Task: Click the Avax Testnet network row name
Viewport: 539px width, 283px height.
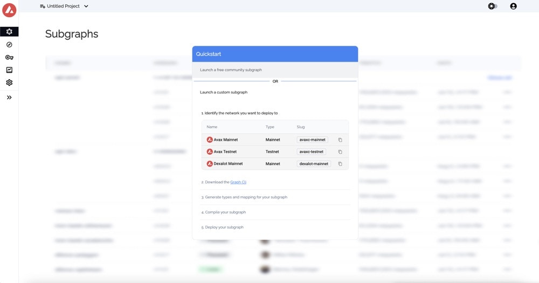Action: tap(225, 151)
